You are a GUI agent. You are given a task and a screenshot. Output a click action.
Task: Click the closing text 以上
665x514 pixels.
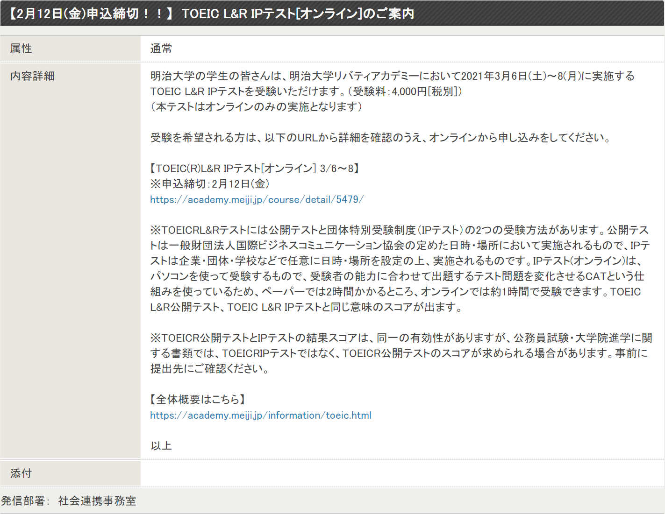click(x=161, y=446)
